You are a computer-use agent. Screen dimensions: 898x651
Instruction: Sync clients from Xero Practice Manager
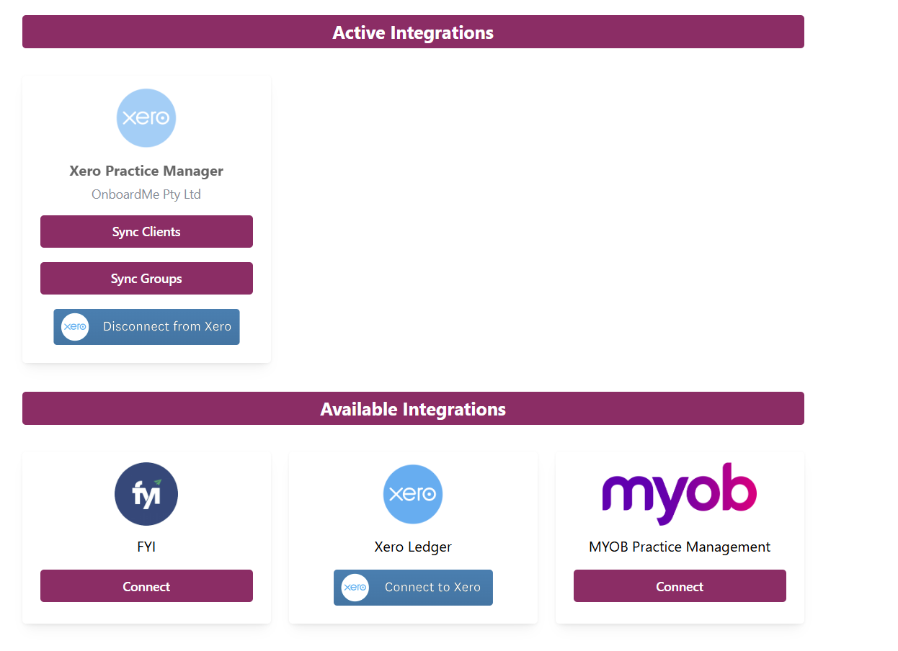(146, 232)
